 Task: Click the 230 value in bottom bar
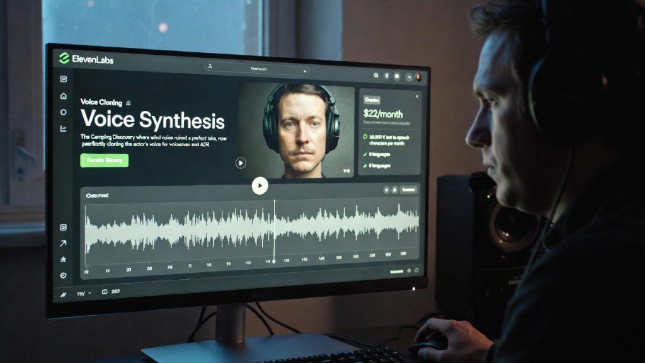(x=116, y=292)
